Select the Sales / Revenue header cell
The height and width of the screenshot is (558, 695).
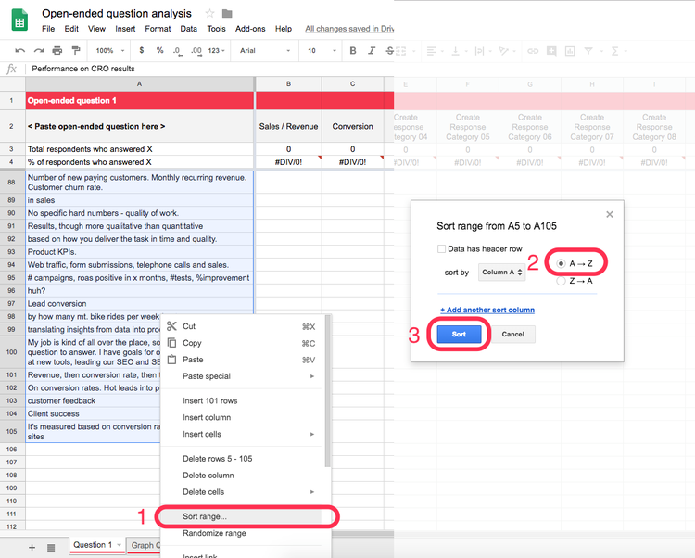(x=288, y=126)
